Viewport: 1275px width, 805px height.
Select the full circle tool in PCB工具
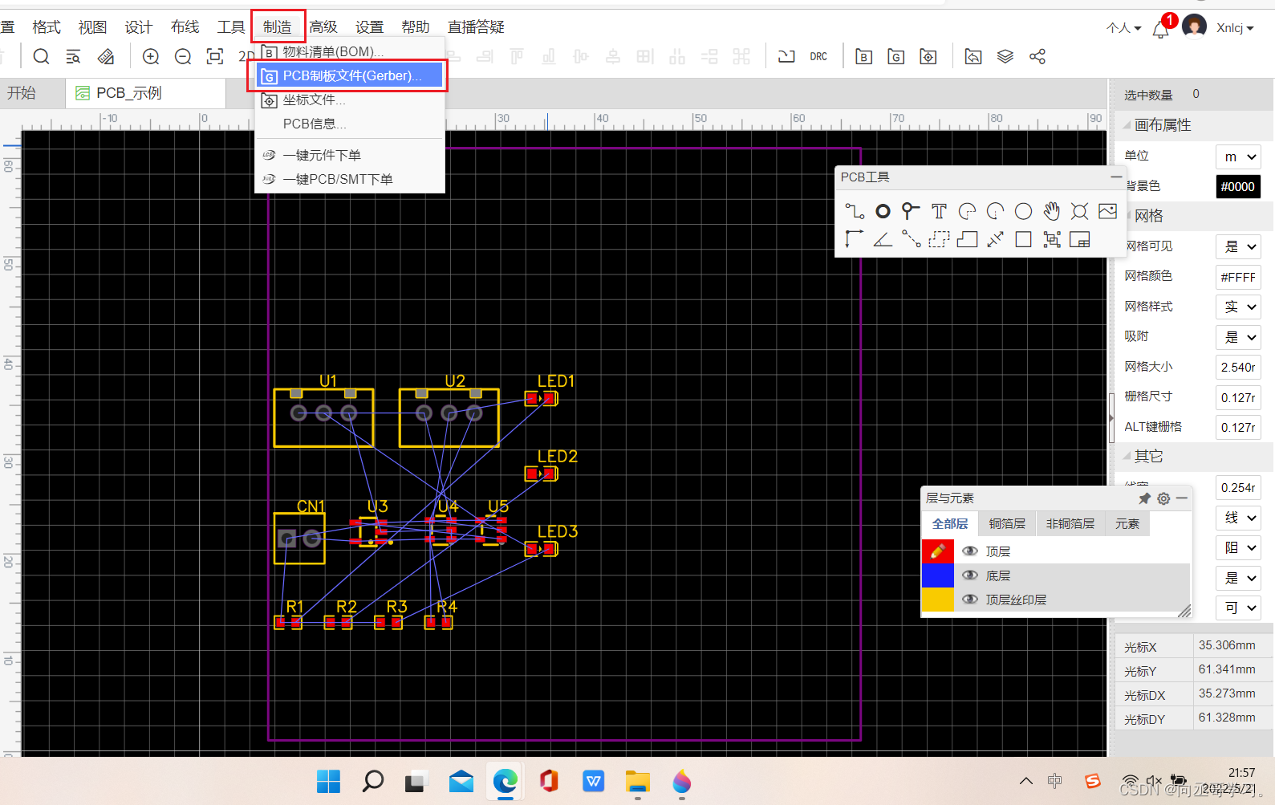pos(1023,212)
